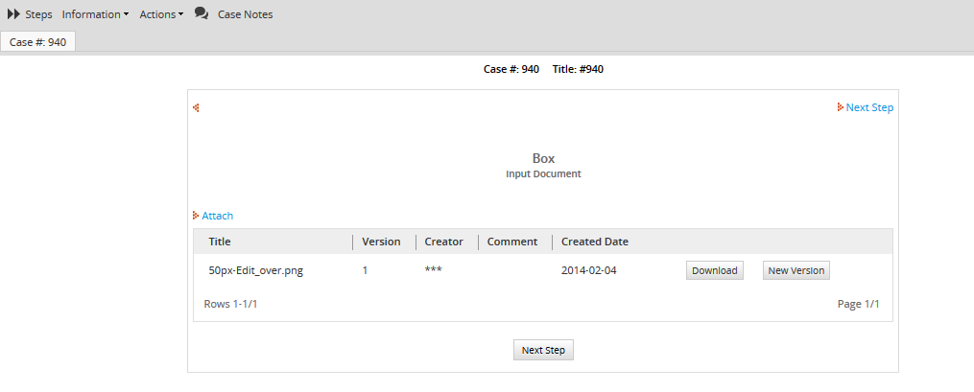974x392 pixels.
Task: Sort by the Created Date column header
Action: tap(594, 242)
